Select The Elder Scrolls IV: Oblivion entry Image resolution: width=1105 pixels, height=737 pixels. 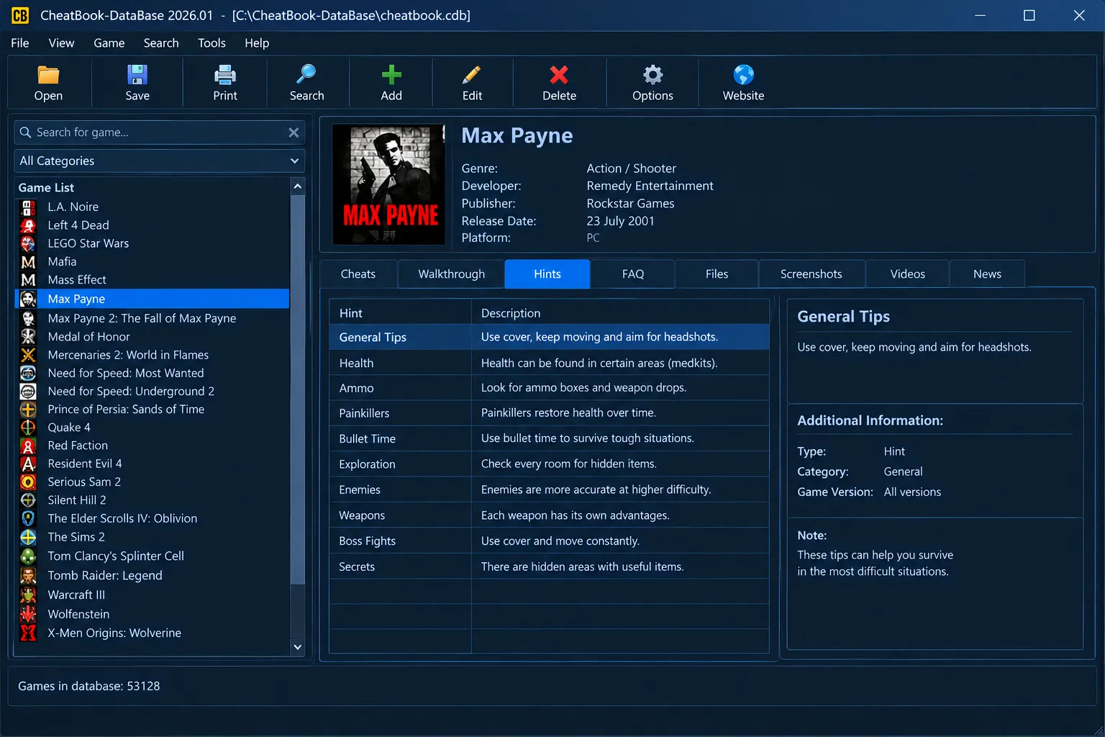[x=153, y=518]
